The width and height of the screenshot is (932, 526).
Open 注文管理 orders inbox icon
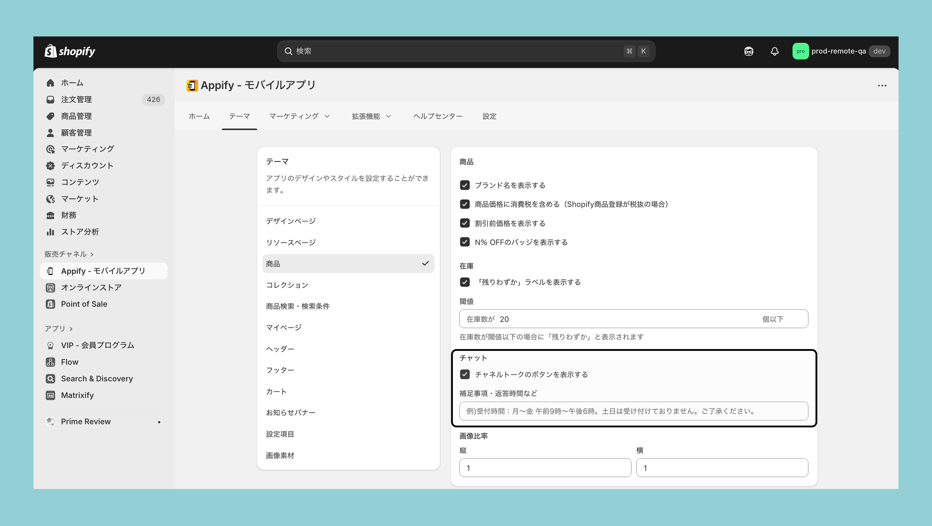50,100
